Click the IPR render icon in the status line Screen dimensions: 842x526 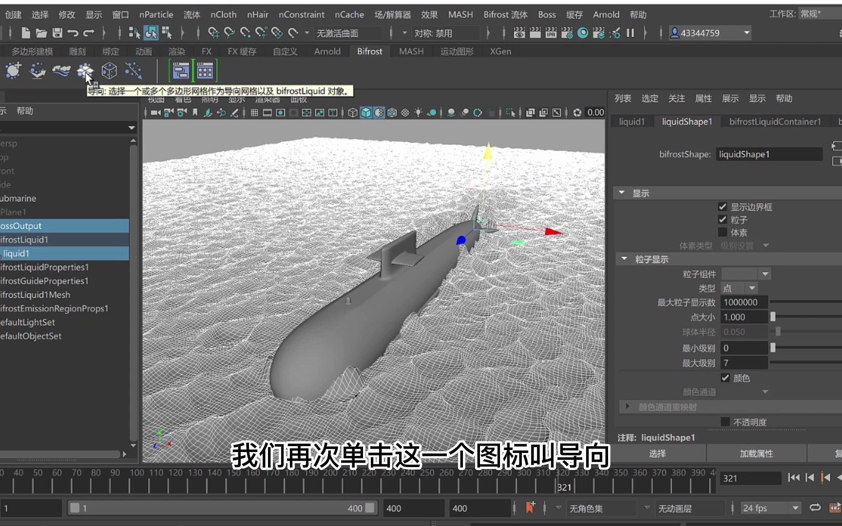tap(551, 33)
